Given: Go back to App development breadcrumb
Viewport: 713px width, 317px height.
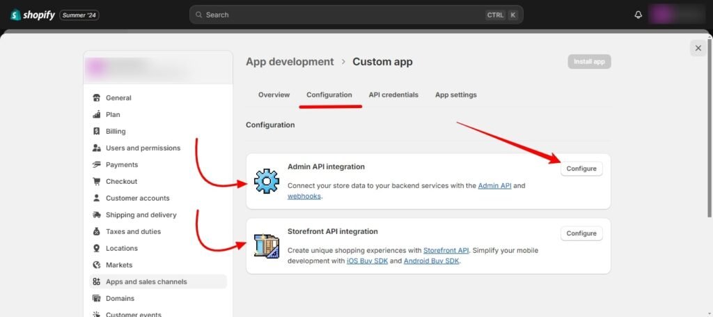Looking at the screenshot, I should click(x=290, y=62).
